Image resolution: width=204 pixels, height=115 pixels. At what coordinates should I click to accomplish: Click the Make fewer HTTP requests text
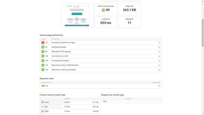point(61,51)
